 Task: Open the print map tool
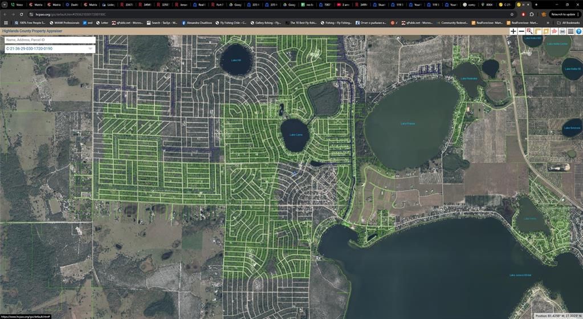pos(562,31)
